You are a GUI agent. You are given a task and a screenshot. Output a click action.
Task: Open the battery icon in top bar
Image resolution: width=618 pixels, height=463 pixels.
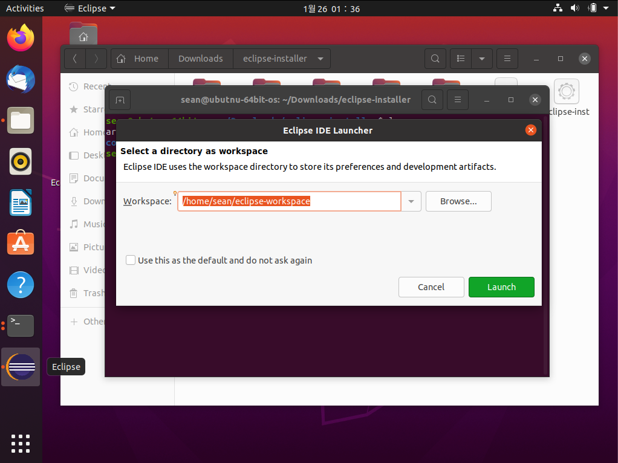tap(593, 8)
